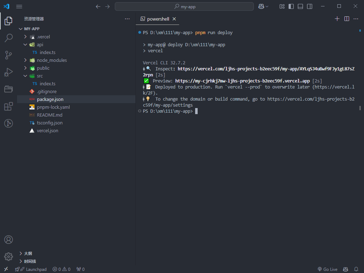Open the Explorer view in activity bar
Image resolution: width=364 pixels, height=273 pixels.
(x=9, y=21)
